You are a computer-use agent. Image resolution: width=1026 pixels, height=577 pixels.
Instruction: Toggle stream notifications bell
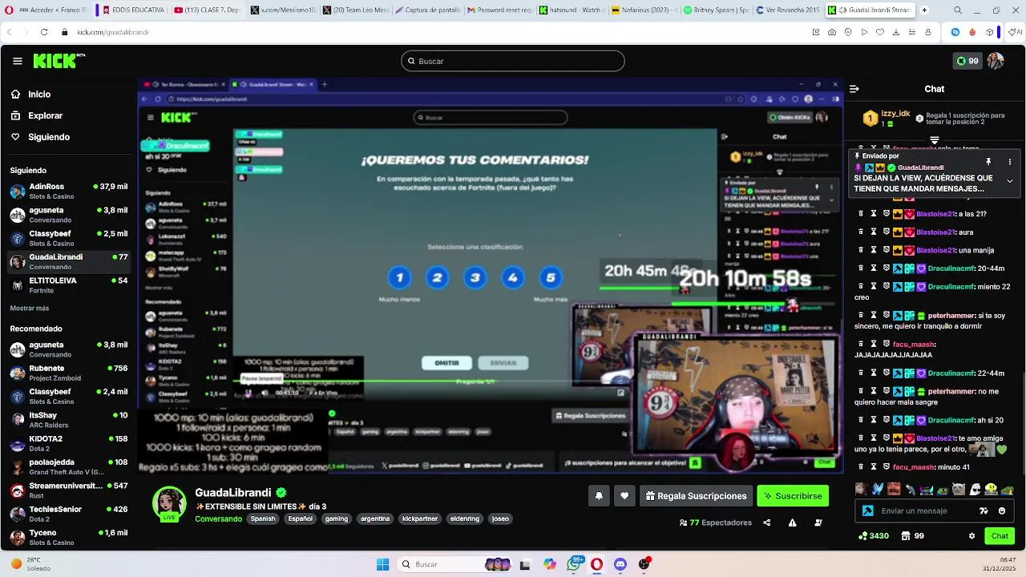coord(599,496)
